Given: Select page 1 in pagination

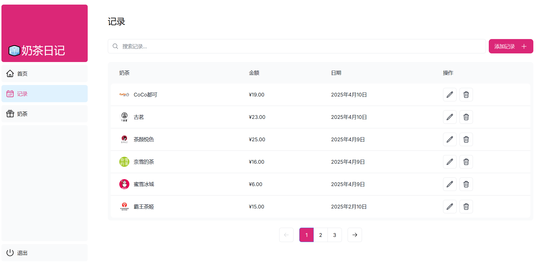Looking at the screenshot, I should [x=306, y=235].
